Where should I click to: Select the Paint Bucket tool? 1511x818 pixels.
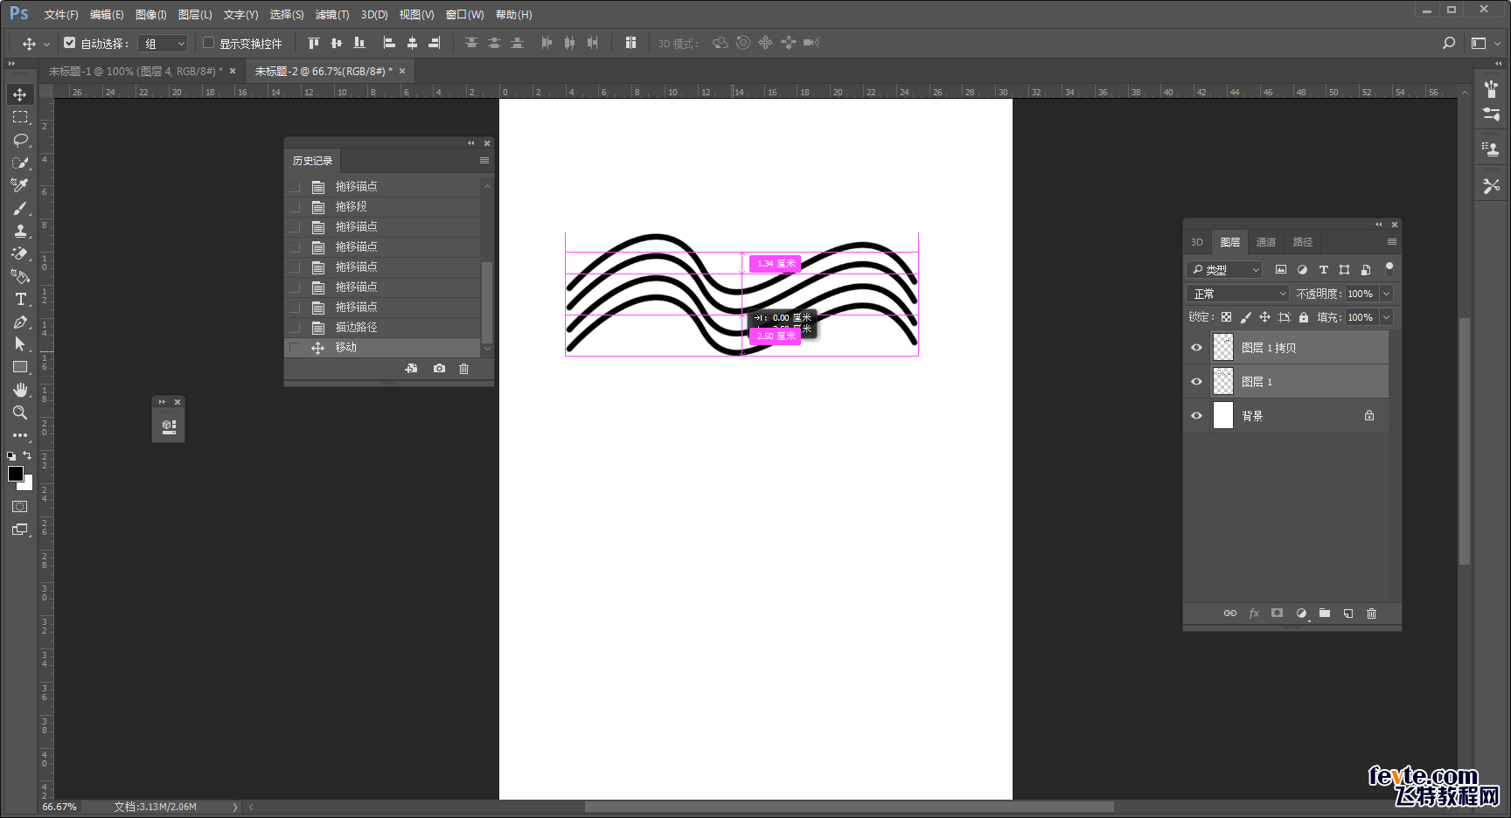(x=19, y=276)
